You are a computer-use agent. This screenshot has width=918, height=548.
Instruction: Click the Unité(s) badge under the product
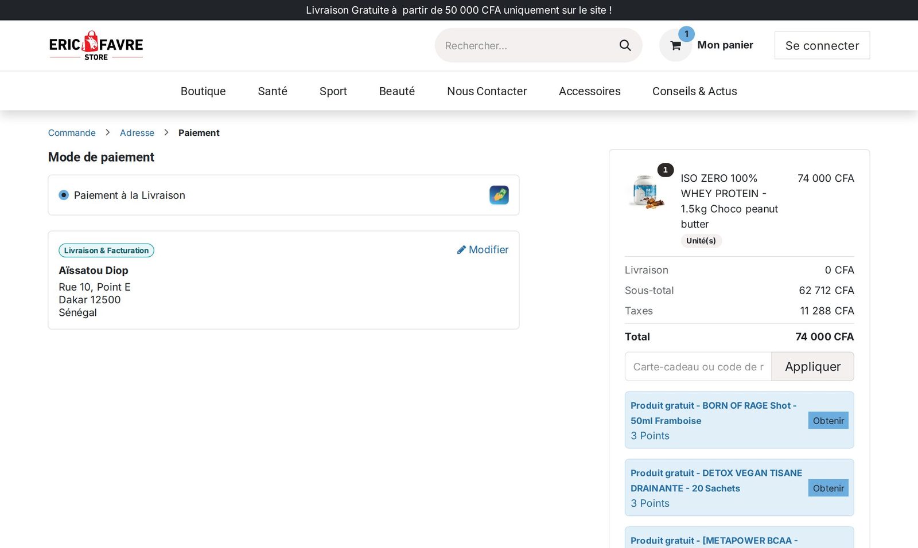(701, 241)
